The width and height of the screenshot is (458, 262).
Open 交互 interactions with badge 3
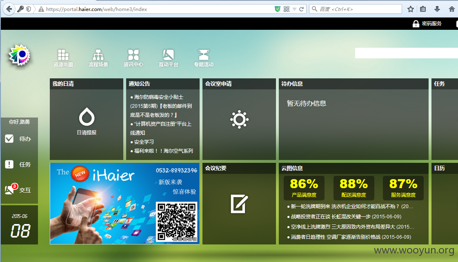pos(18,189)
